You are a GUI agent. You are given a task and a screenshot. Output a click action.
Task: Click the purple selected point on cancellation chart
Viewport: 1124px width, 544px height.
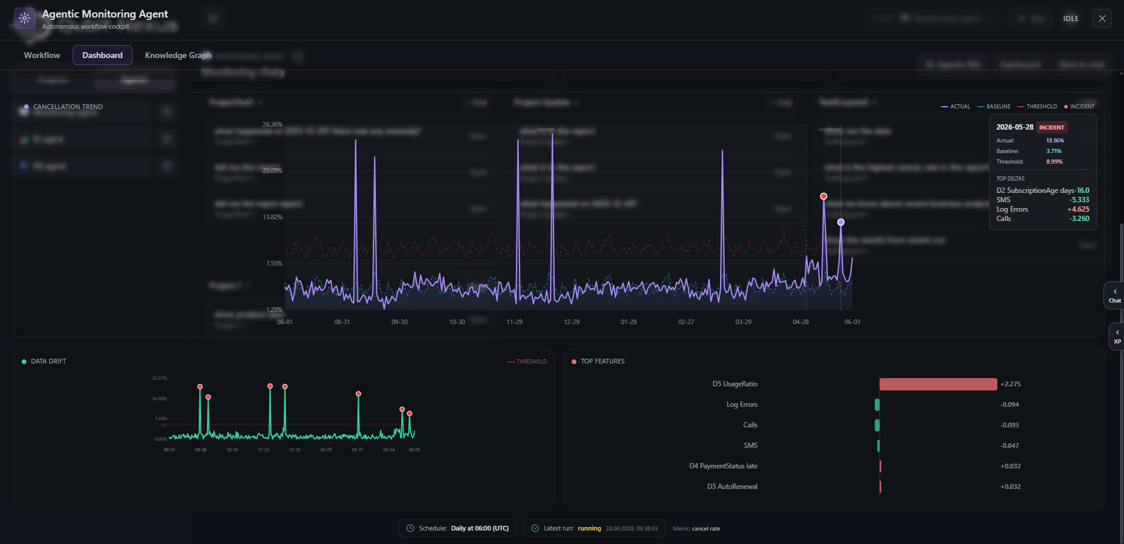pyautogui.click(x=841, y=222)
